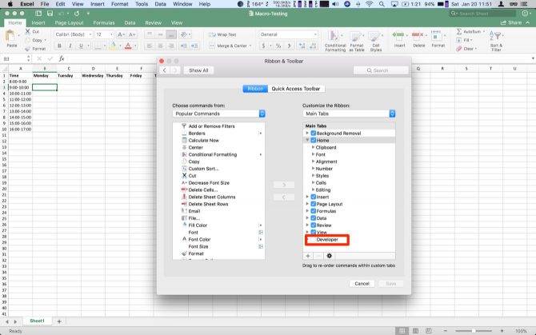Expand the Font group in Main Tabs

(313, 154)
